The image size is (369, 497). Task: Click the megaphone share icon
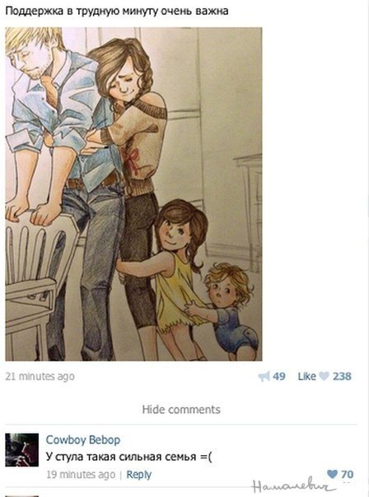click(x=264, y=377)
